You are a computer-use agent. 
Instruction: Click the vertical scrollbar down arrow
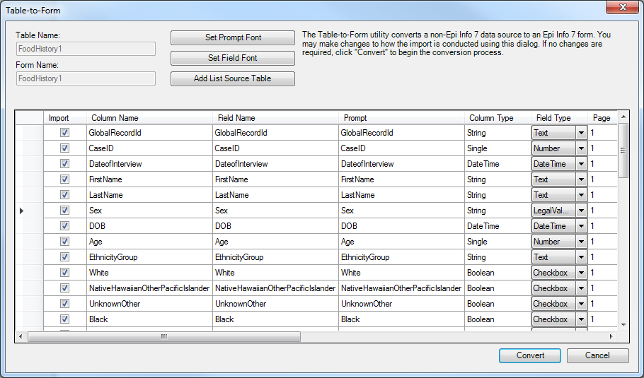pyautogui.click(x=623, y=325)
